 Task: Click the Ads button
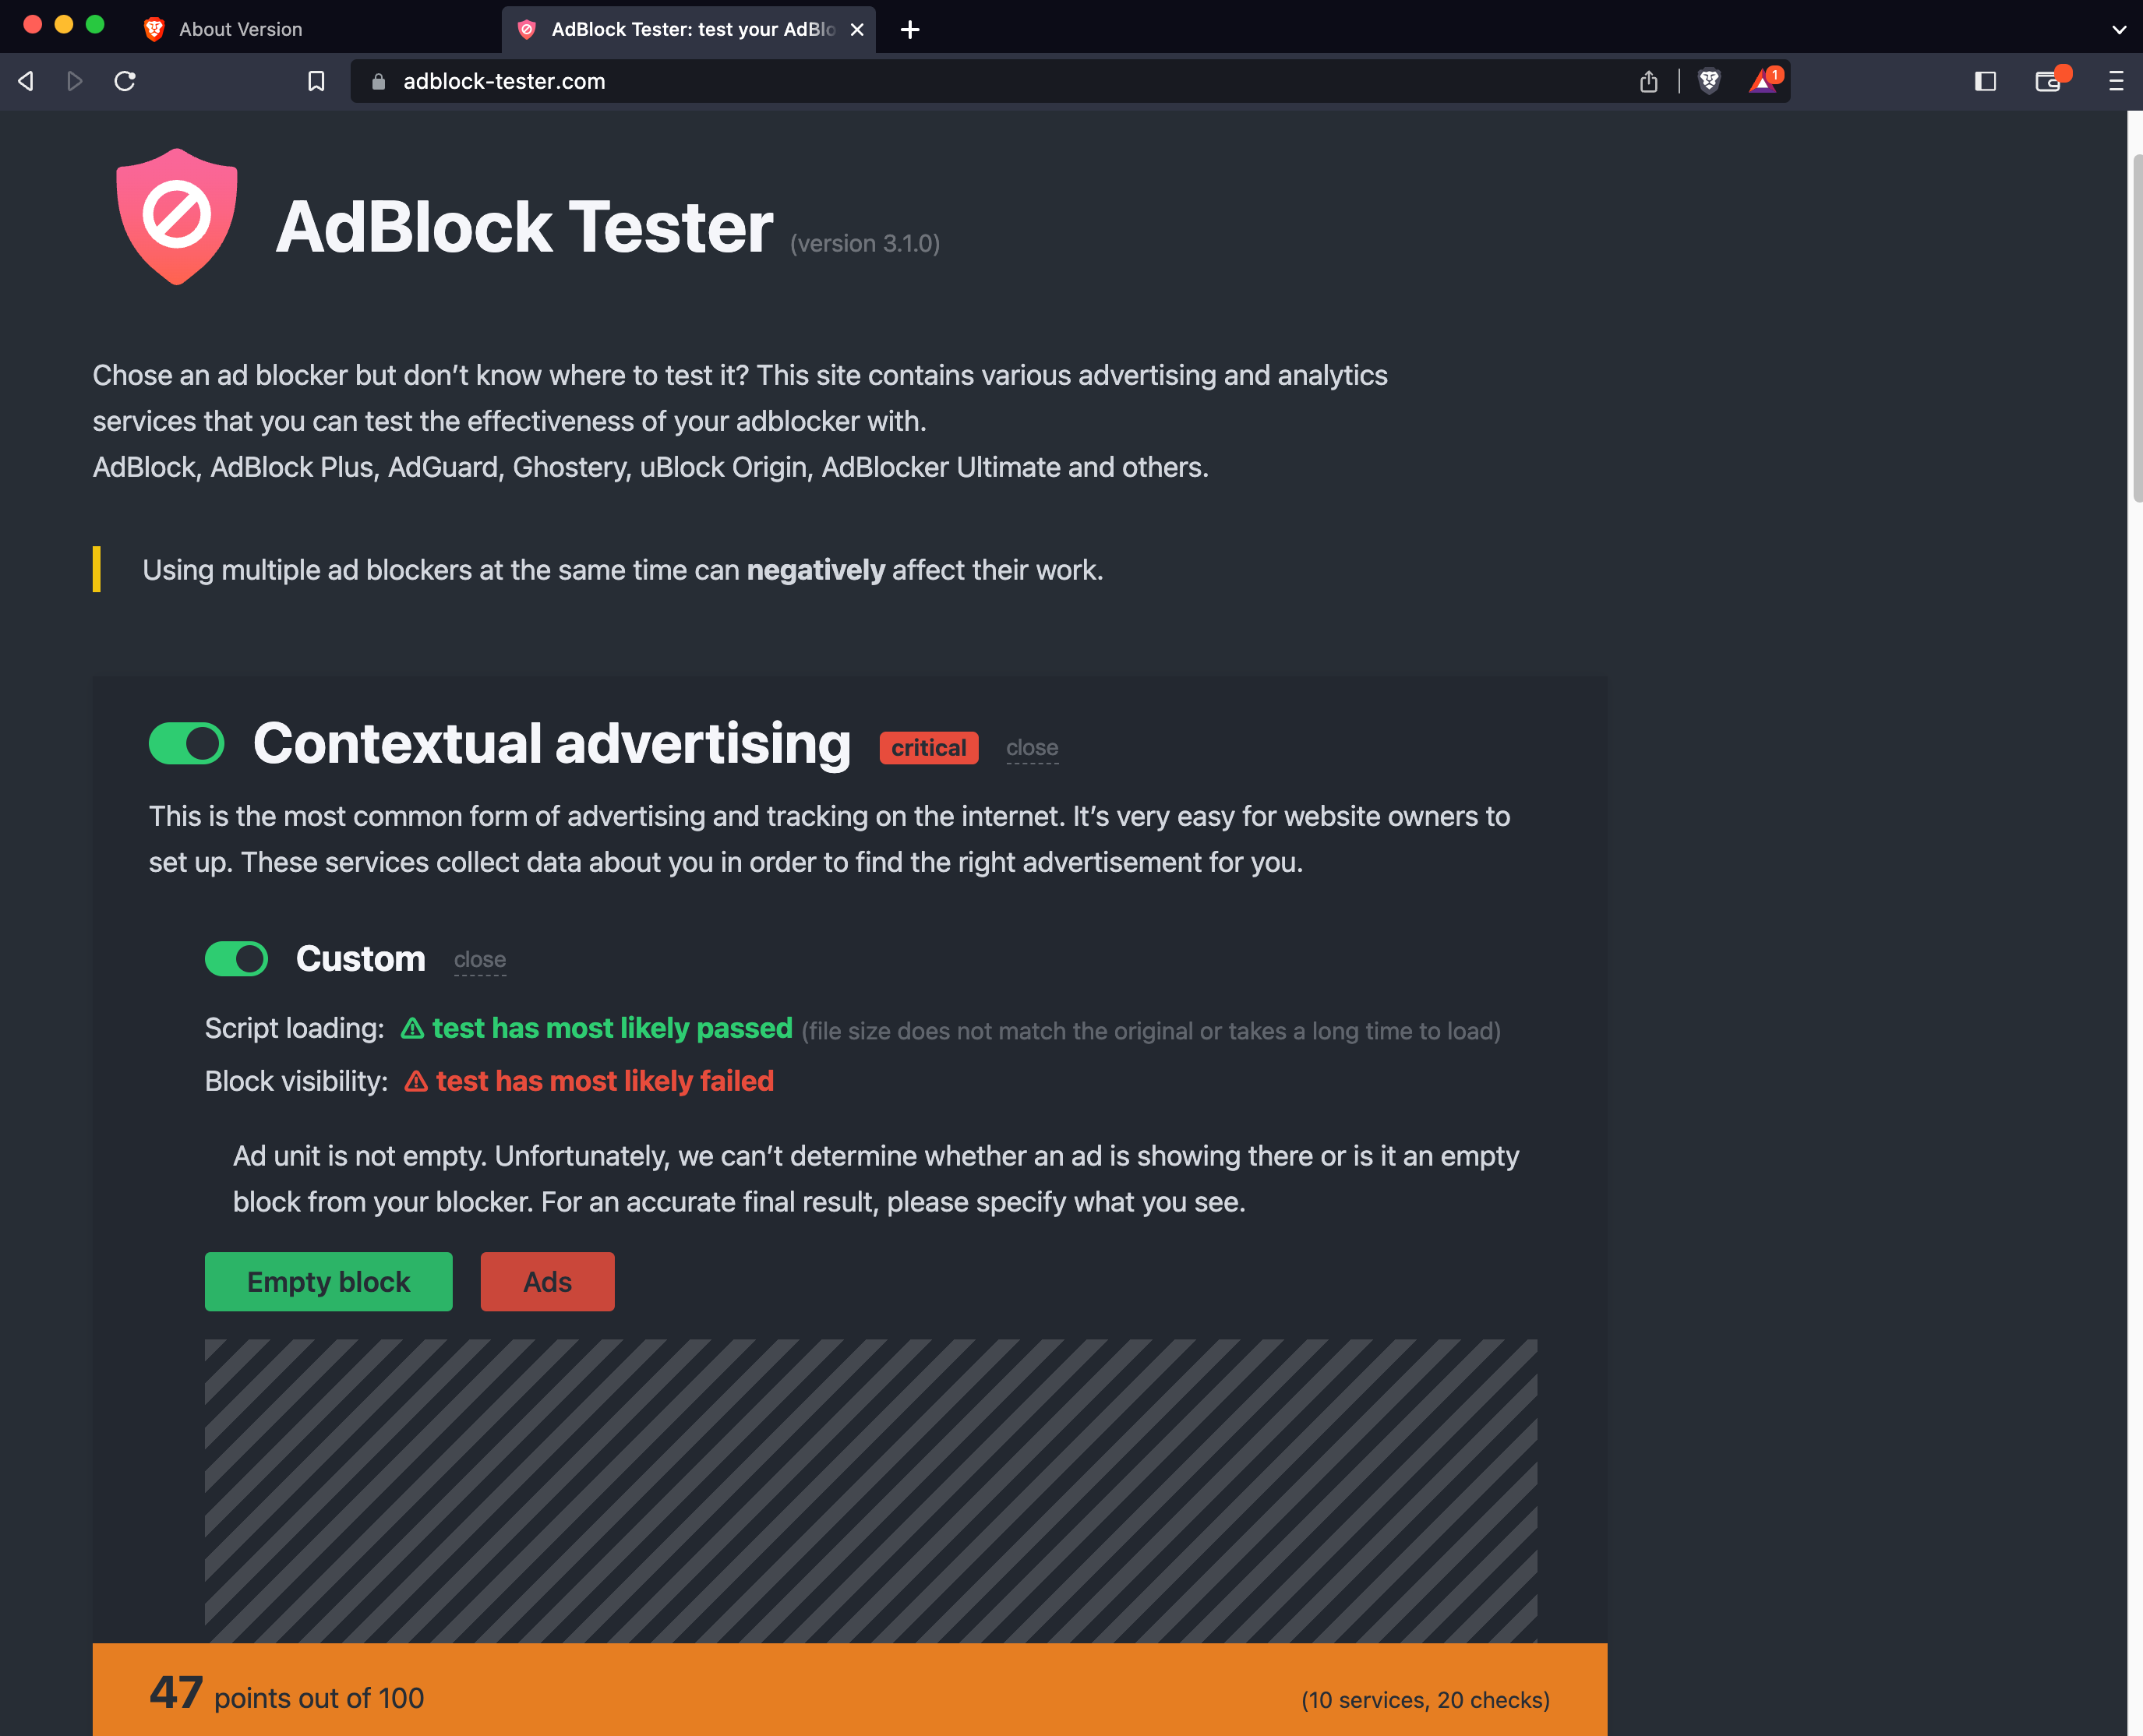point(547,1281)
